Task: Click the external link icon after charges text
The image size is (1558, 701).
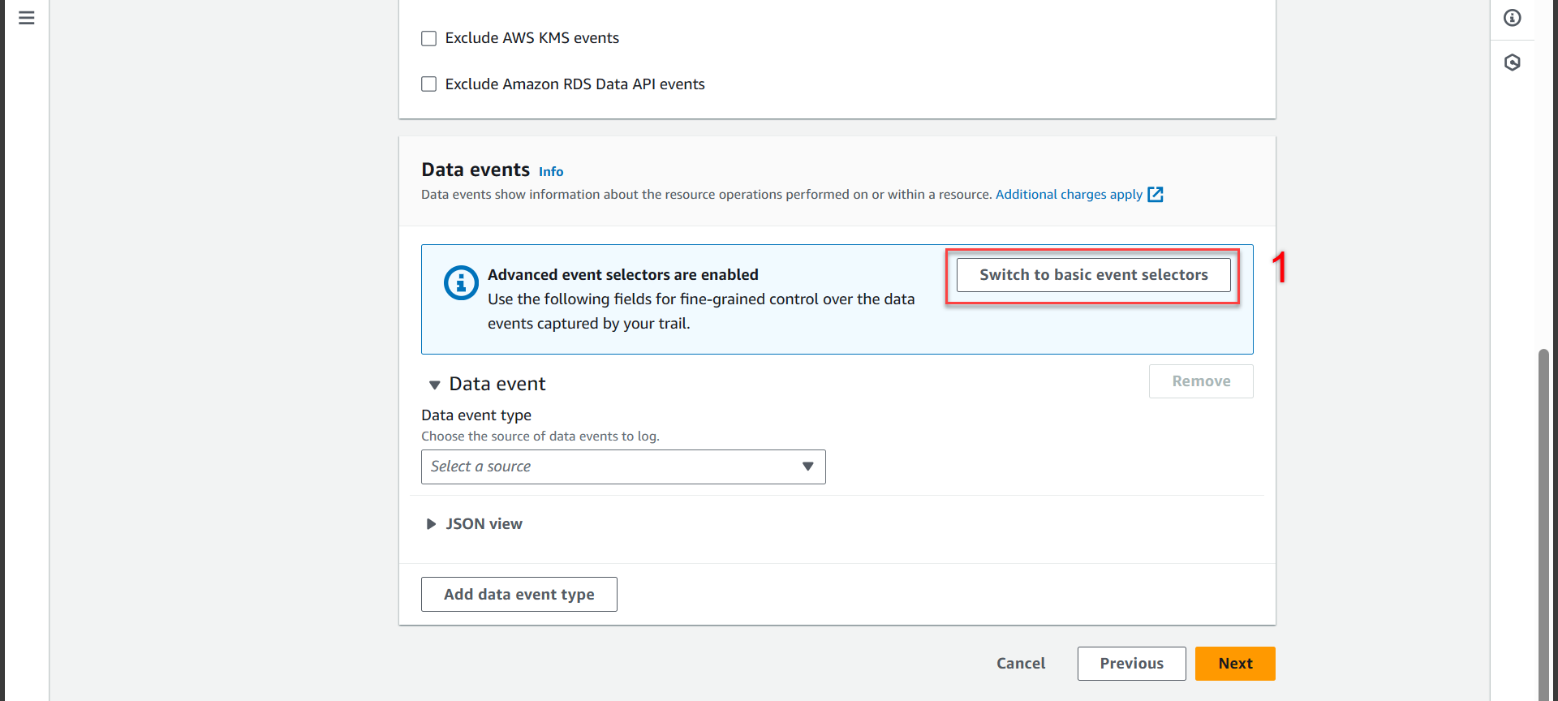Action: coord(1156,195)
